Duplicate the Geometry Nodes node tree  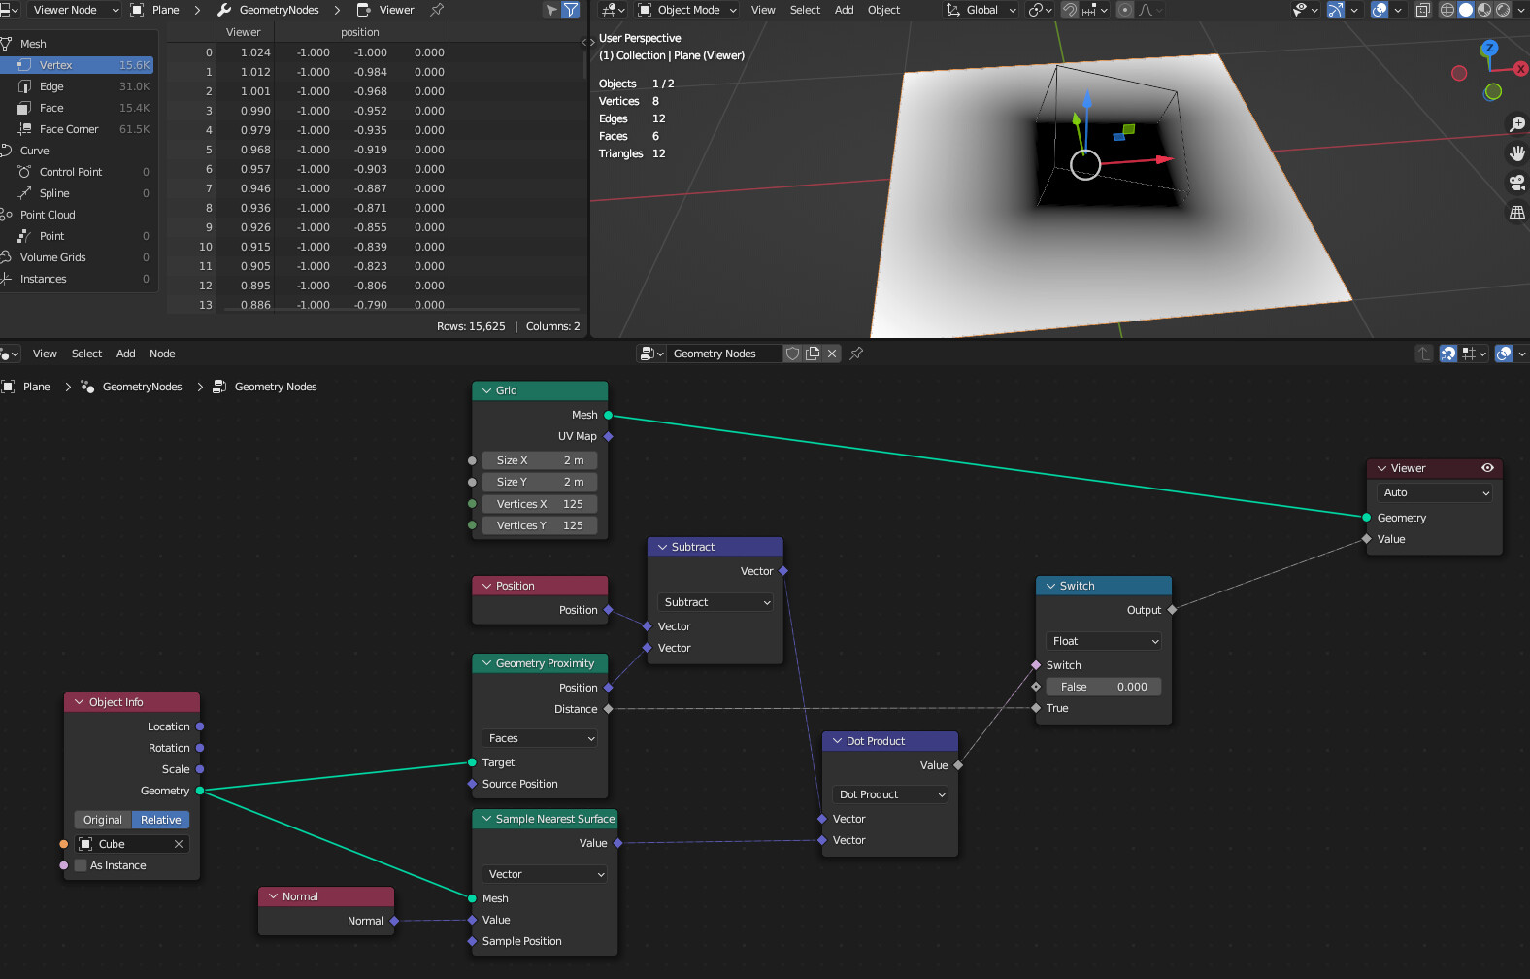(813, 354)
